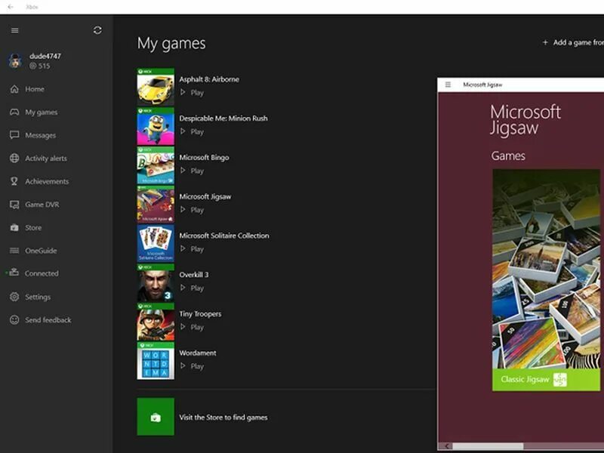Play Microsoft Bingo

(x=192, y=171)
